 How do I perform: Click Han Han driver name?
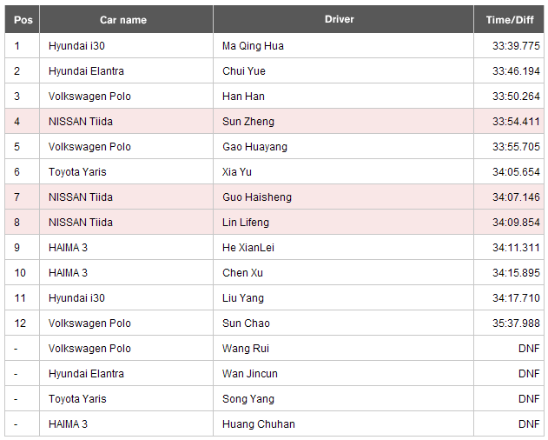(x=243, y=97)
